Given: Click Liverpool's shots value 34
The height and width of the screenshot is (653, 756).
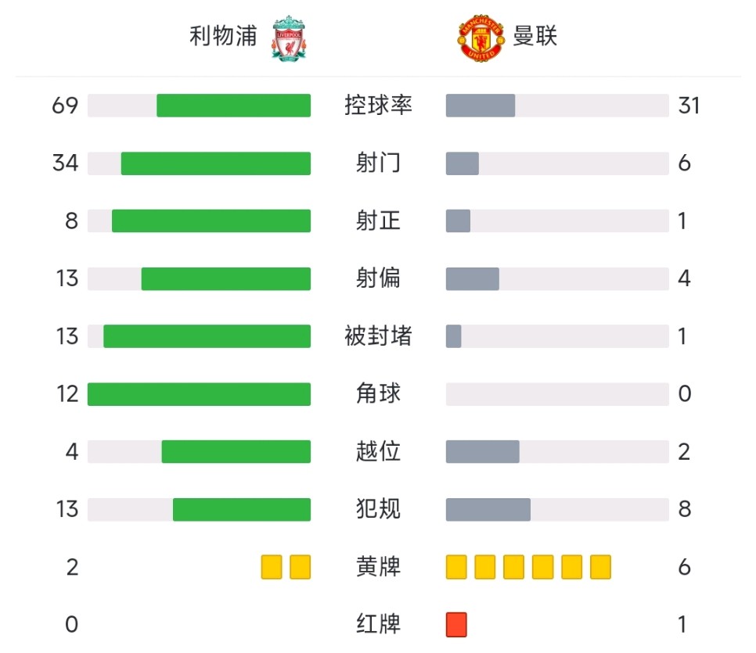Looking at the screenshot, I should [x=65, y=163].
